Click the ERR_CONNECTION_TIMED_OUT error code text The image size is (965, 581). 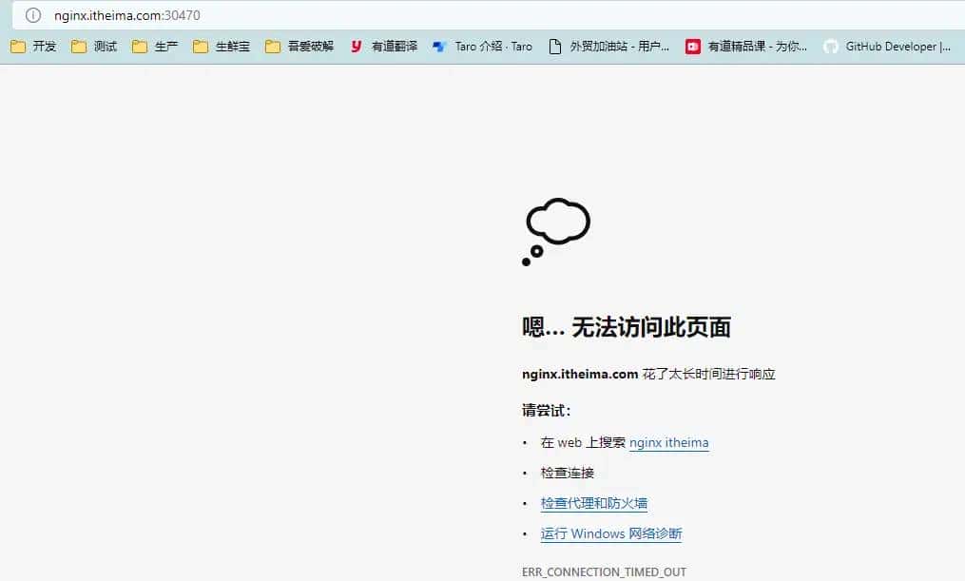pyautogui.click(x=604, y=571)
